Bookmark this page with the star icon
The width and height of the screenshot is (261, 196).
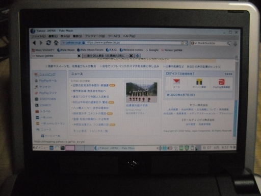click(x=182, y=43)
